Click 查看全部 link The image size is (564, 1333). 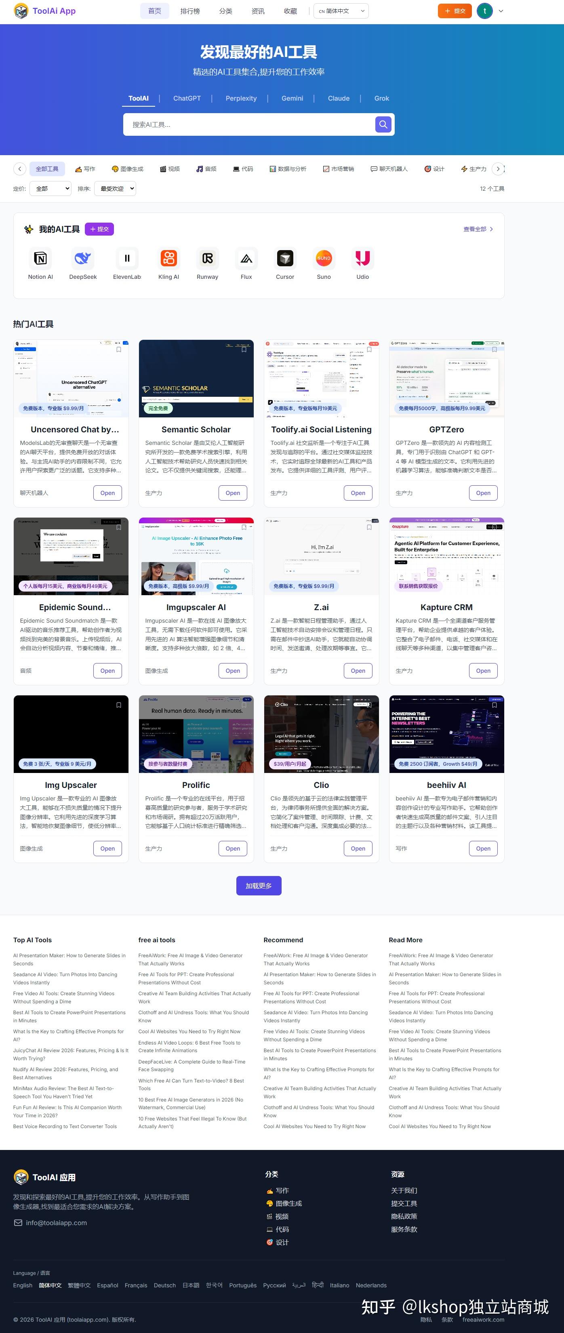click(478, 229)
